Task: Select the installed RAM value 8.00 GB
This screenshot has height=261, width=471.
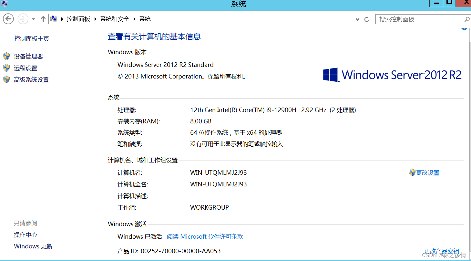Action: 201,121
